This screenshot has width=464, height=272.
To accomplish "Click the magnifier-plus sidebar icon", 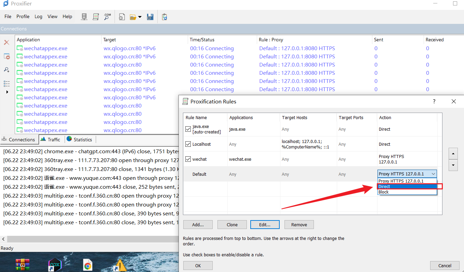I will click(6, 70).
